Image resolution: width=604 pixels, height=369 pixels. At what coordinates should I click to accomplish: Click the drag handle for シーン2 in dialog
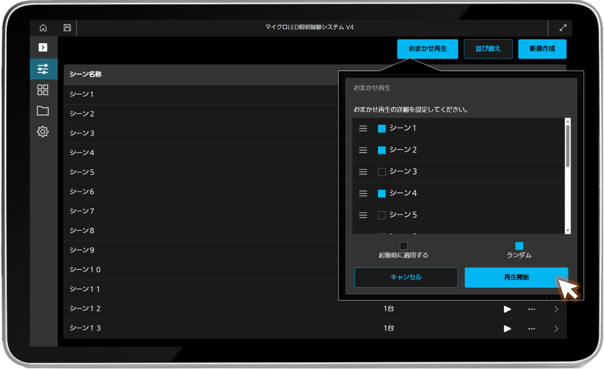tap(363, 150)
